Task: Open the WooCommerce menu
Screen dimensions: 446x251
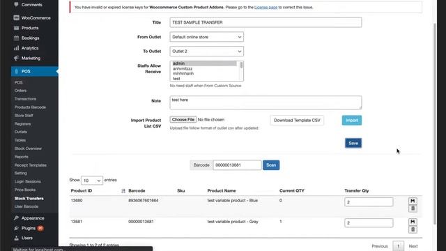Action: click(x=36, y=17)
